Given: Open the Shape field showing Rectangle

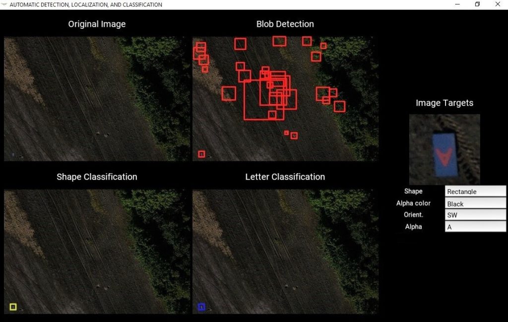Looking at the screenshot, I should (475, 191).
